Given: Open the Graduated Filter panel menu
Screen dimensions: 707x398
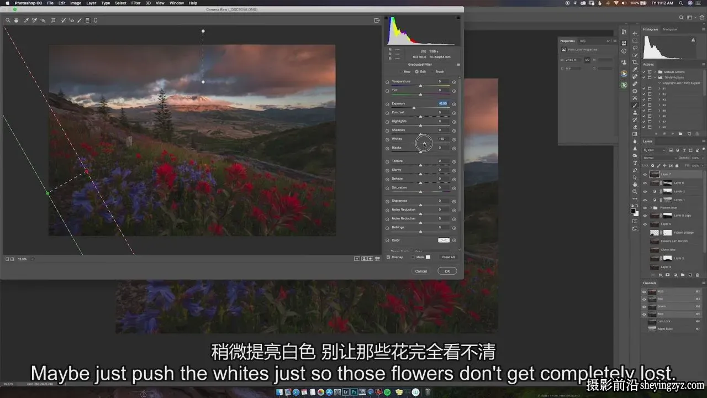Looking at the screenshot, I should (458, 65).
